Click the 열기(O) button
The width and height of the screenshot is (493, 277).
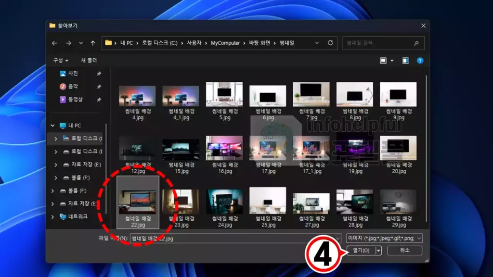(361, 250)
